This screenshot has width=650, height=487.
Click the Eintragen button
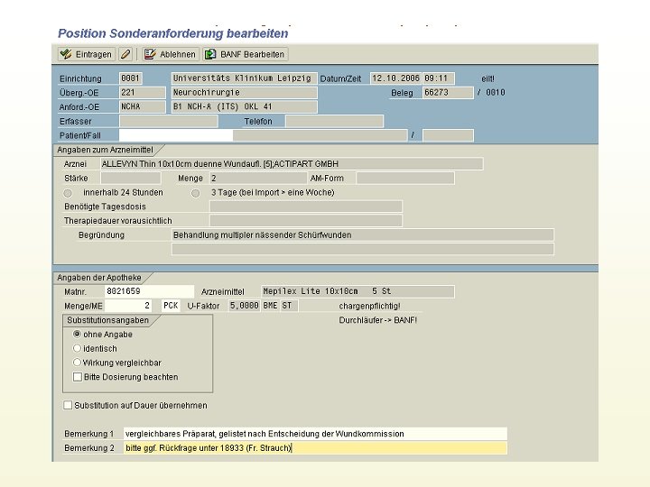pyautogui.click(x=87, y=54)
